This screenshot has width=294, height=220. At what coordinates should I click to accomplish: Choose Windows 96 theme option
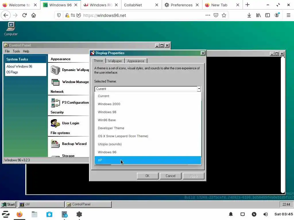point(148,152)
